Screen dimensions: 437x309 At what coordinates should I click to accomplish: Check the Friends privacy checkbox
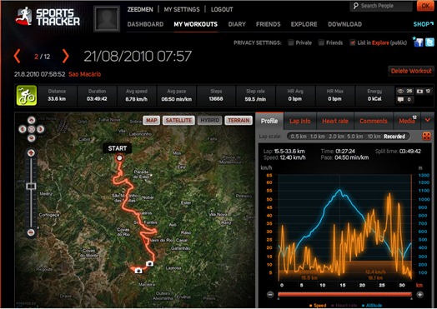click(321, 42)
